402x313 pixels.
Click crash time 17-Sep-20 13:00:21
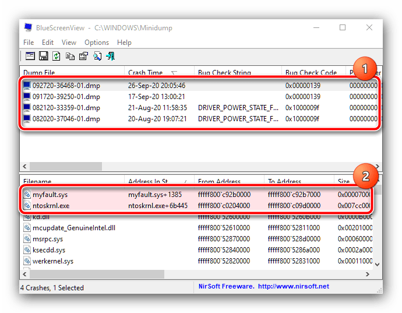(156, 97)
